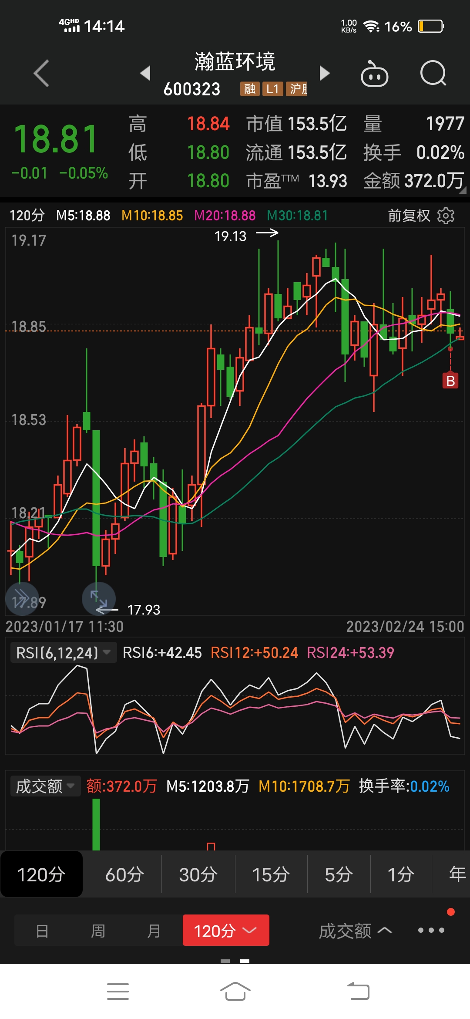Image resolution: width=470 pixels, height=1019 pixels.
Task: Open more options three dots
Action: coord(431,931)
